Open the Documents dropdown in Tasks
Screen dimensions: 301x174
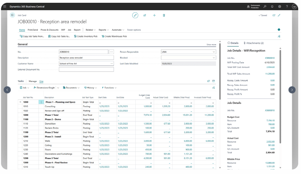click(x=71, y=88)
